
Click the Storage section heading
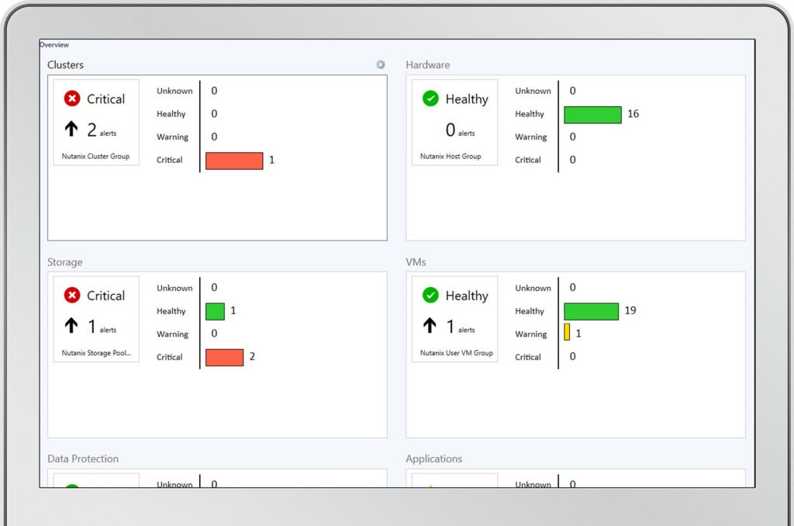(x=65, y=262)
